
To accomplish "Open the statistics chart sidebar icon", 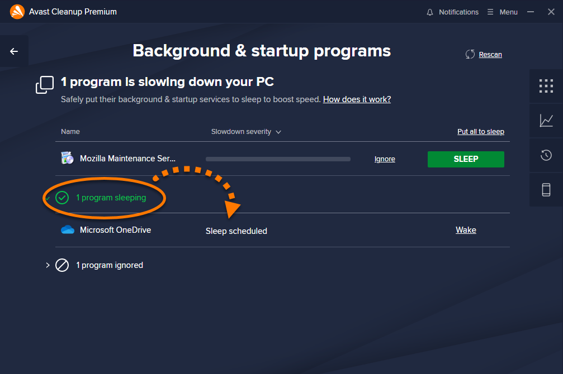I will point(546,121).
